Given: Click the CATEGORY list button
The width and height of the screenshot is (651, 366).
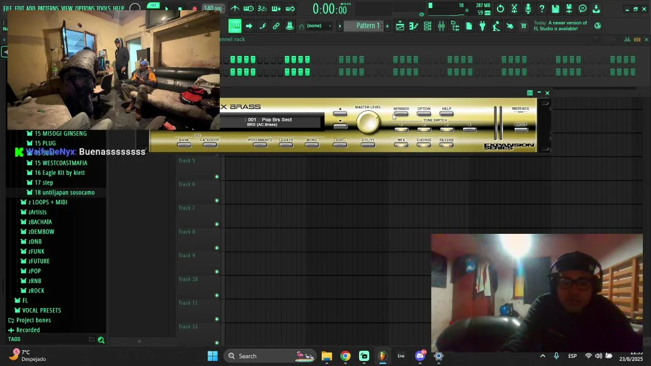Looking at the screenshot, I should (x=210, y=145).
